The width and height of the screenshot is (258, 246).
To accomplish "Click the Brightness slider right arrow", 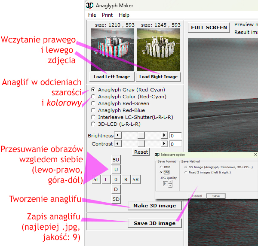I will pyautogui.click(x=164, y=135).
